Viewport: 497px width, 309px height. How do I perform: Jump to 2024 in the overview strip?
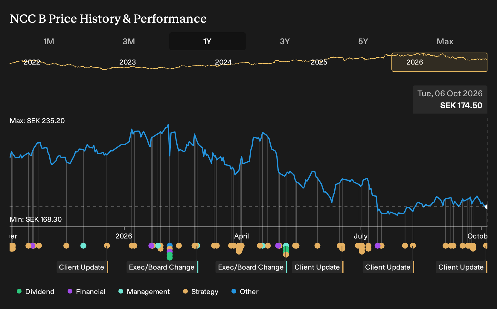[x=223, y=62]
